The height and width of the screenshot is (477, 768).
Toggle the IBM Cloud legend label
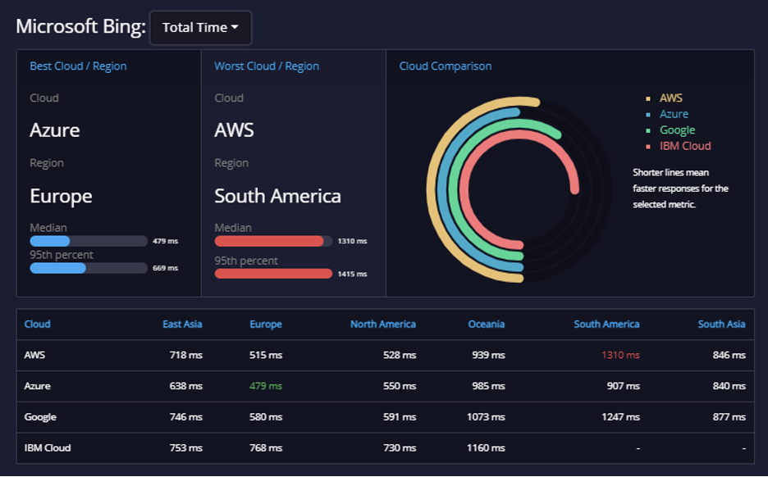coord(685,146)
